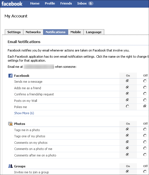Open the Friends page

pyautogui.click(x=66, y=3)
